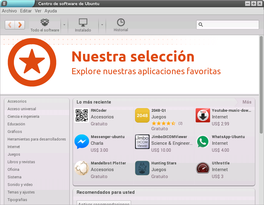Select the Educación category
The height and width of the screenshot is (205, 264).
[x=16, y=124]
